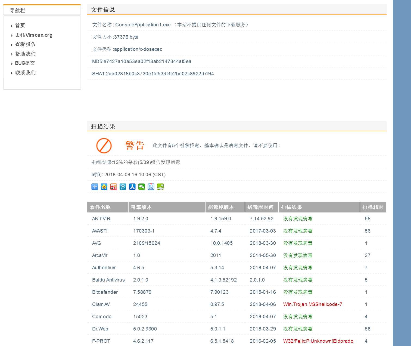This screenshot has height=346, width=411.
Task: Click ANTIVIR's 没有发现病毒 result
Action: click(x=298, y=219)
